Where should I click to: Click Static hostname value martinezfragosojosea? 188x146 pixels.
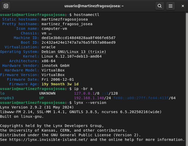coord(65,19)
